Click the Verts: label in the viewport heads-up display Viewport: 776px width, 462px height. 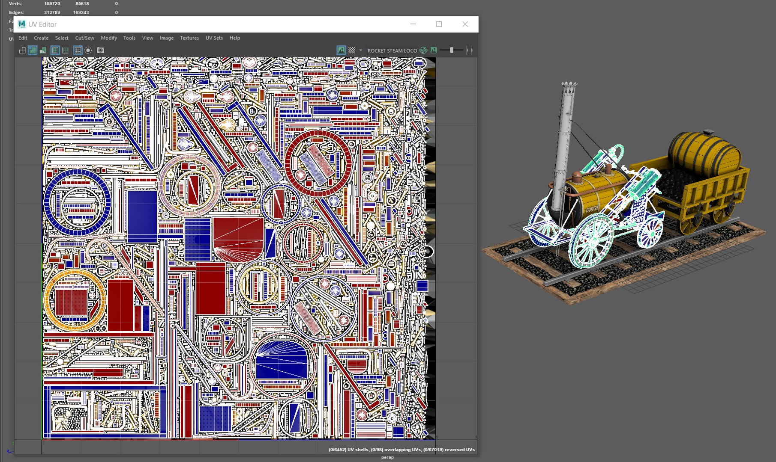pos(15,3)
